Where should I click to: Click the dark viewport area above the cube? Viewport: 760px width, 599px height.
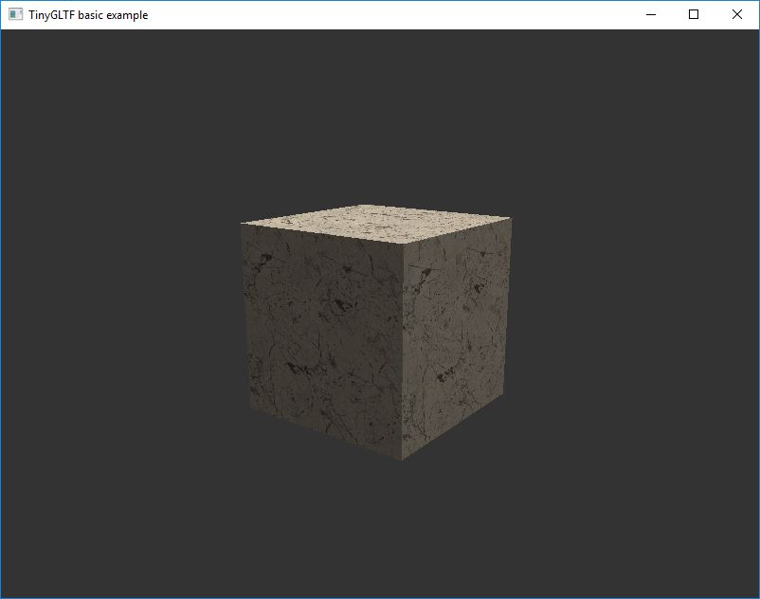(x=379, y=114)
